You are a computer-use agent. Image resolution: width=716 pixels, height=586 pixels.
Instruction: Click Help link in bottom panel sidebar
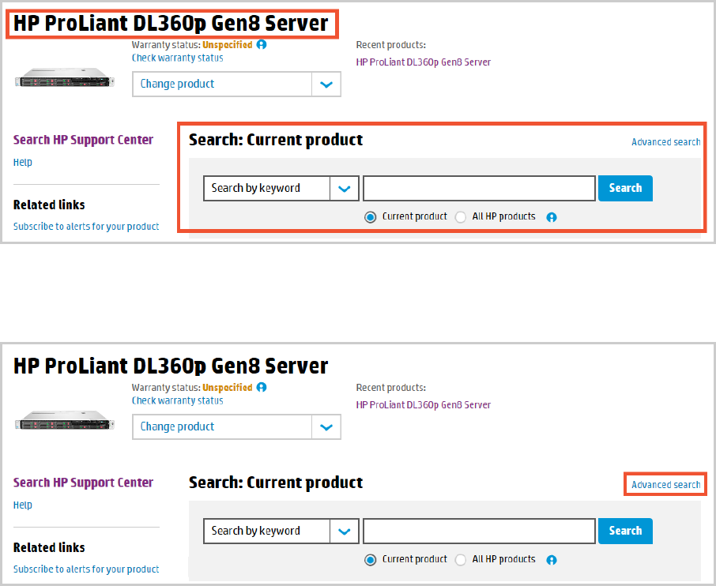(x=22, y=505)
